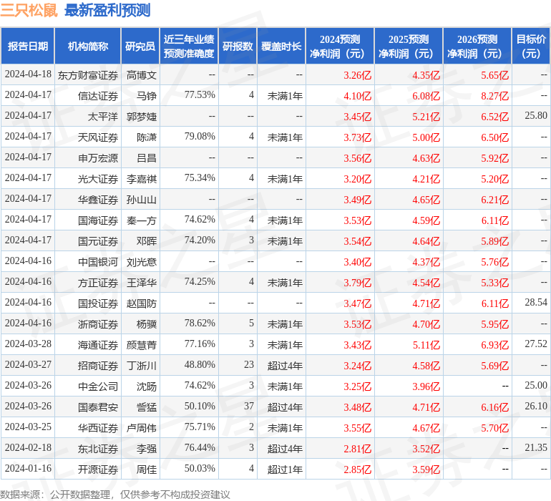
Task: Select analyst 吕昌
Action: pyautogui.click(x=147, y=158)
